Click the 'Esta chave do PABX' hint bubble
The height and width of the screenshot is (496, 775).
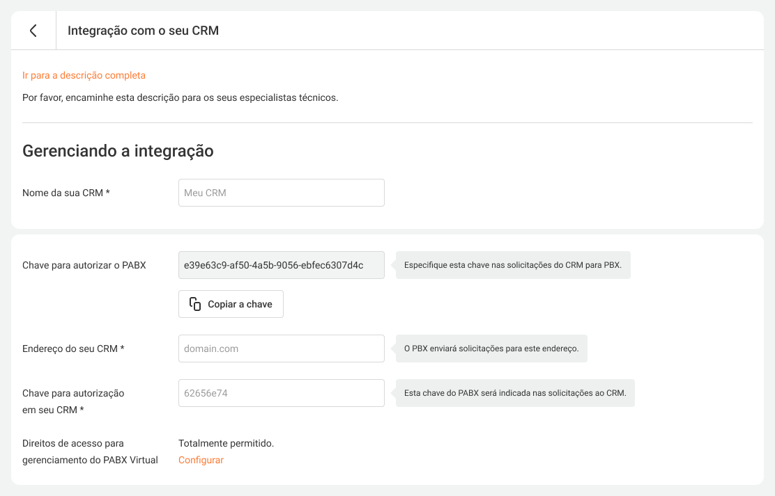pyautogui.click(x=515, y=393)
